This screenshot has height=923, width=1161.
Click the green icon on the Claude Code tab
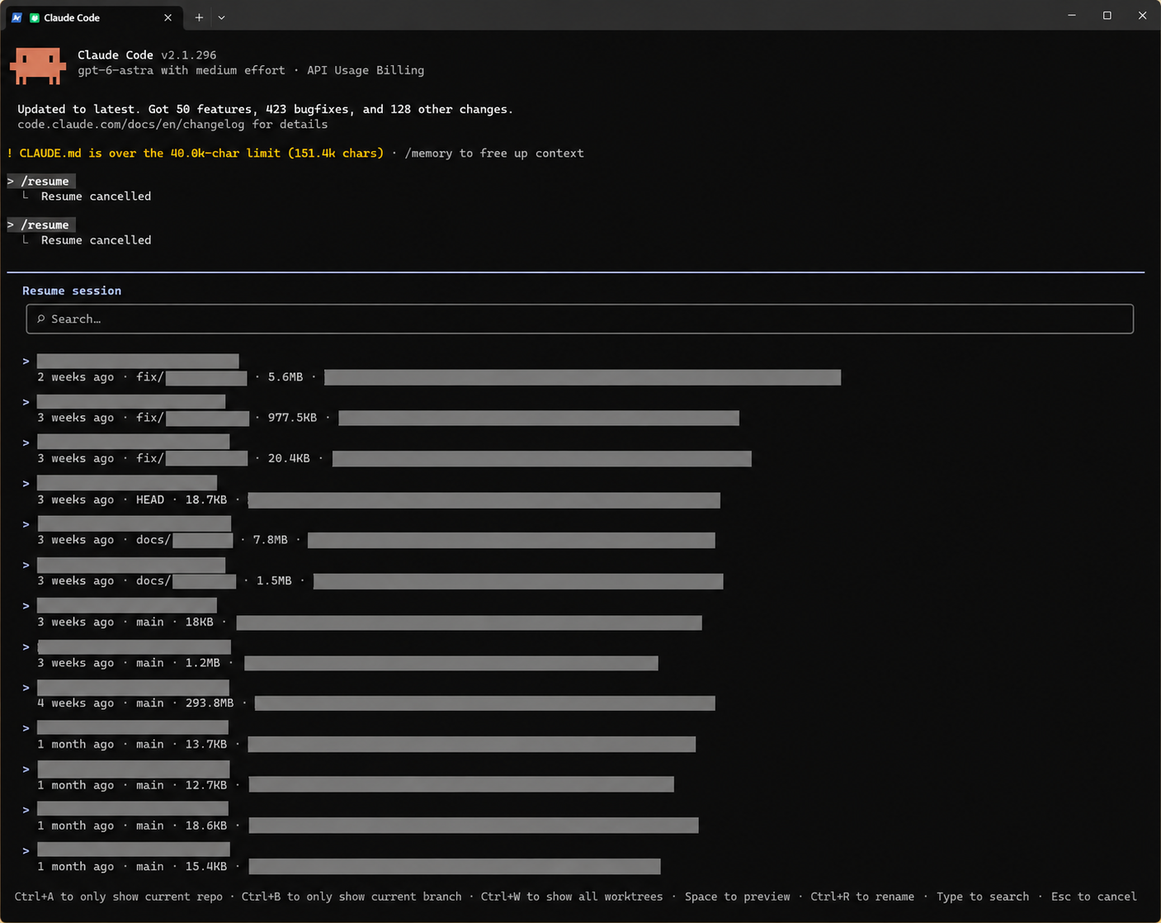(35, 17)
